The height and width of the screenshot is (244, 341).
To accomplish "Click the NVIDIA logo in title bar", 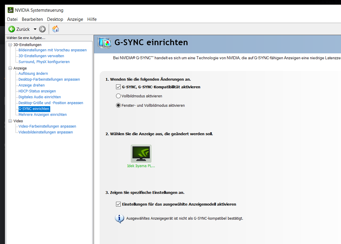I will (x=11, y=10).
